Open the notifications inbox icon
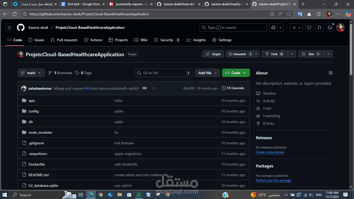 tap(330, 27)
